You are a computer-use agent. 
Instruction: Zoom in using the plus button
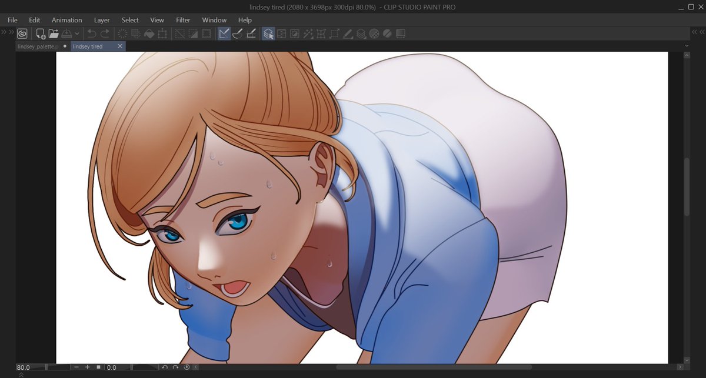click(x=87, y=367)
